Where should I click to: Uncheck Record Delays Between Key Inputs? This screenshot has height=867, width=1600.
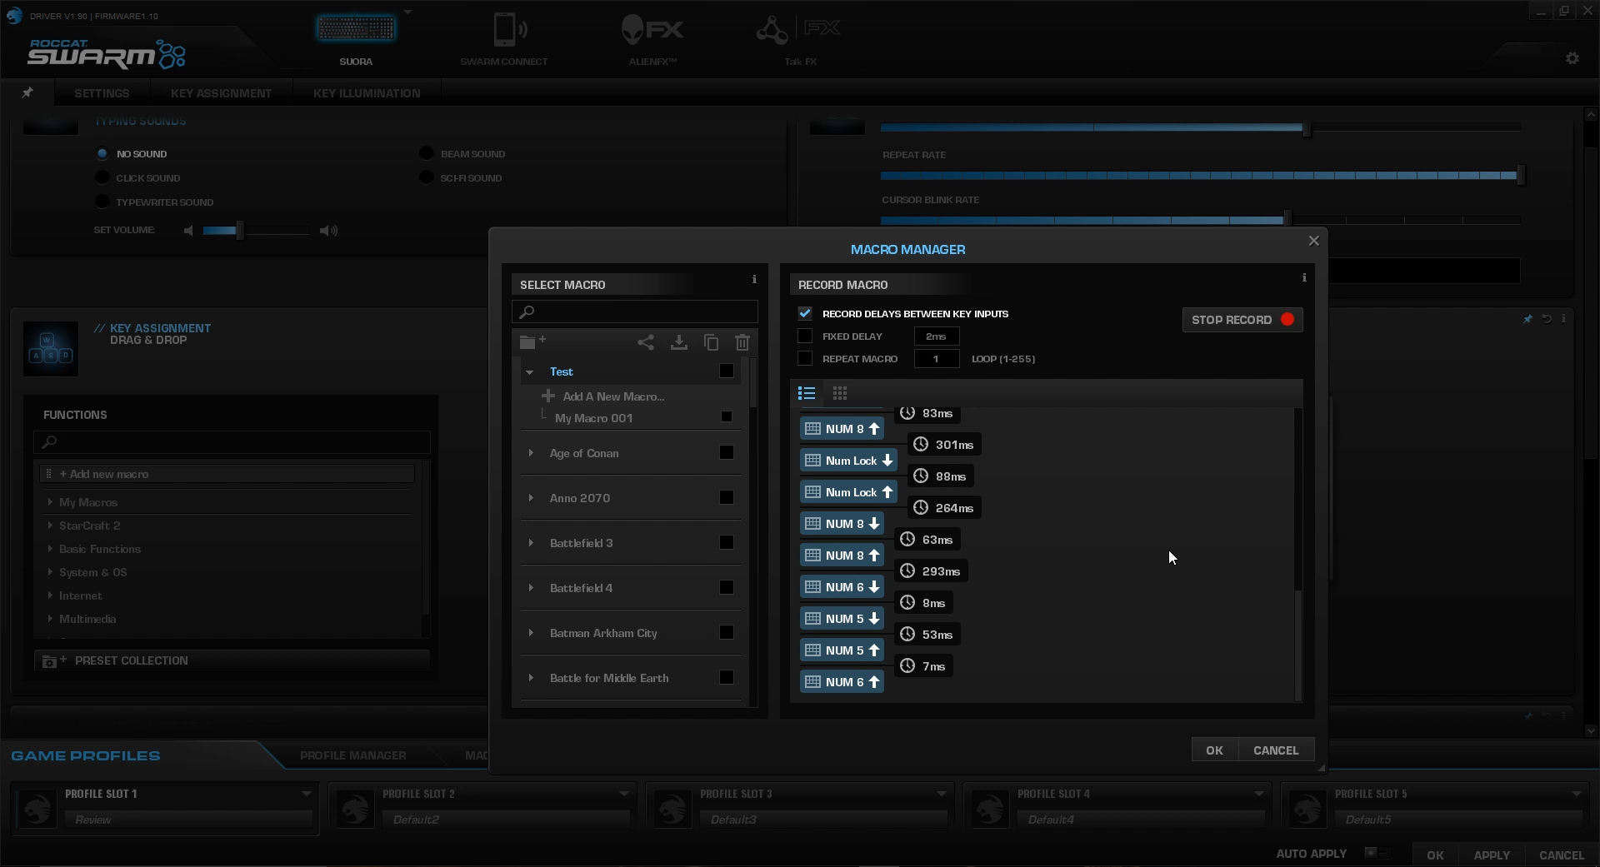tap(805, 313)
